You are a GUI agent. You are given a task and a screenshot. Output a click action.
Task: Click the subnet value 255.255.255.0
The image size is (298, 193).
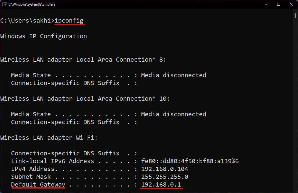165,177
